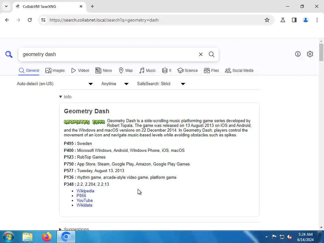Viewport: 324px width, 243px height.
Task: Reload the current page
Action: [x=30, y=20]
